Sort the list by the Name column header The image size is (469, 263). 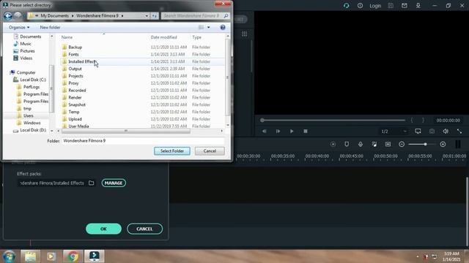pyautogui.click(x=67, y=37)
